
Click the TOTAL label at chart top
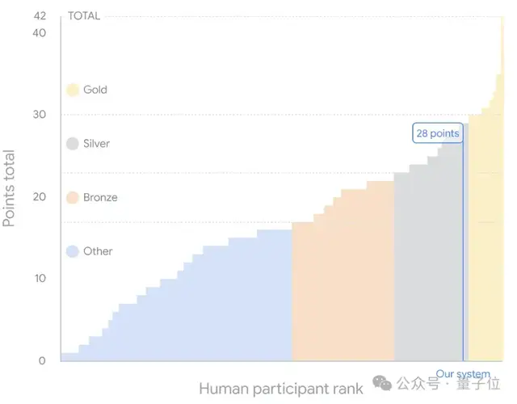84,16
